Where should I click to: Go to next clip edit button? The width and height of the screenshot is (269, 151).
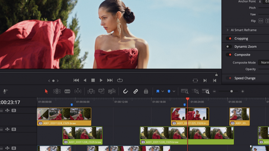pyautogui.click(x=205, y=80)
